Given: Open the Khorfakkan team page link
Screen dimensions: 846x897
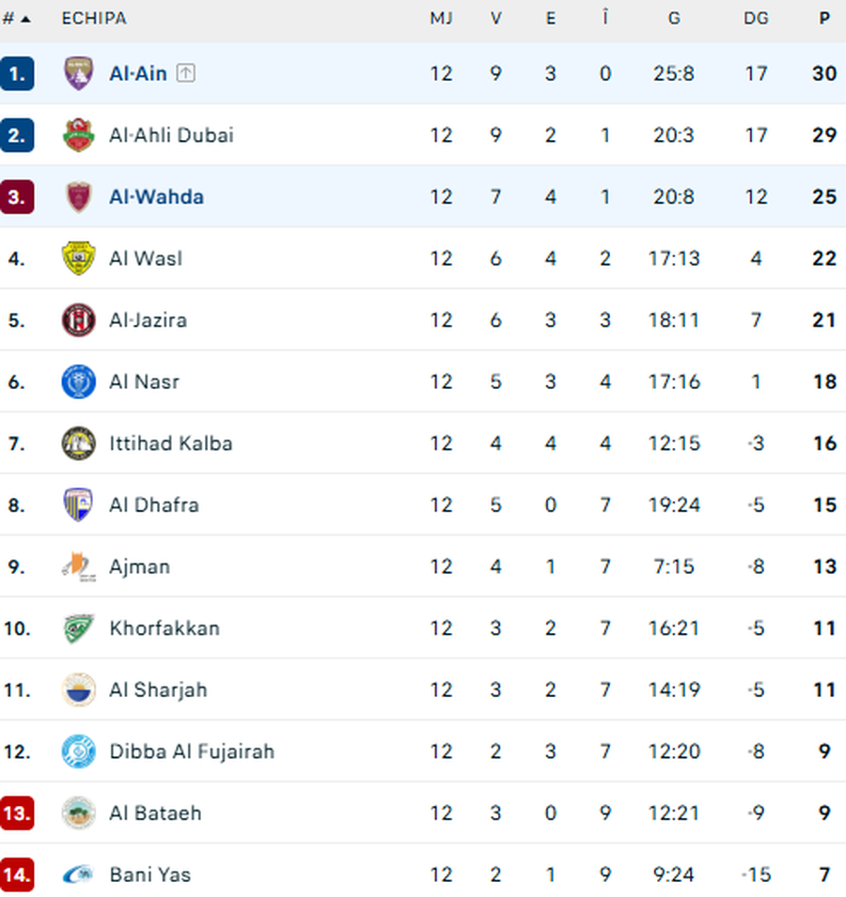Looking at the screenshot, I should coord(164,628).
